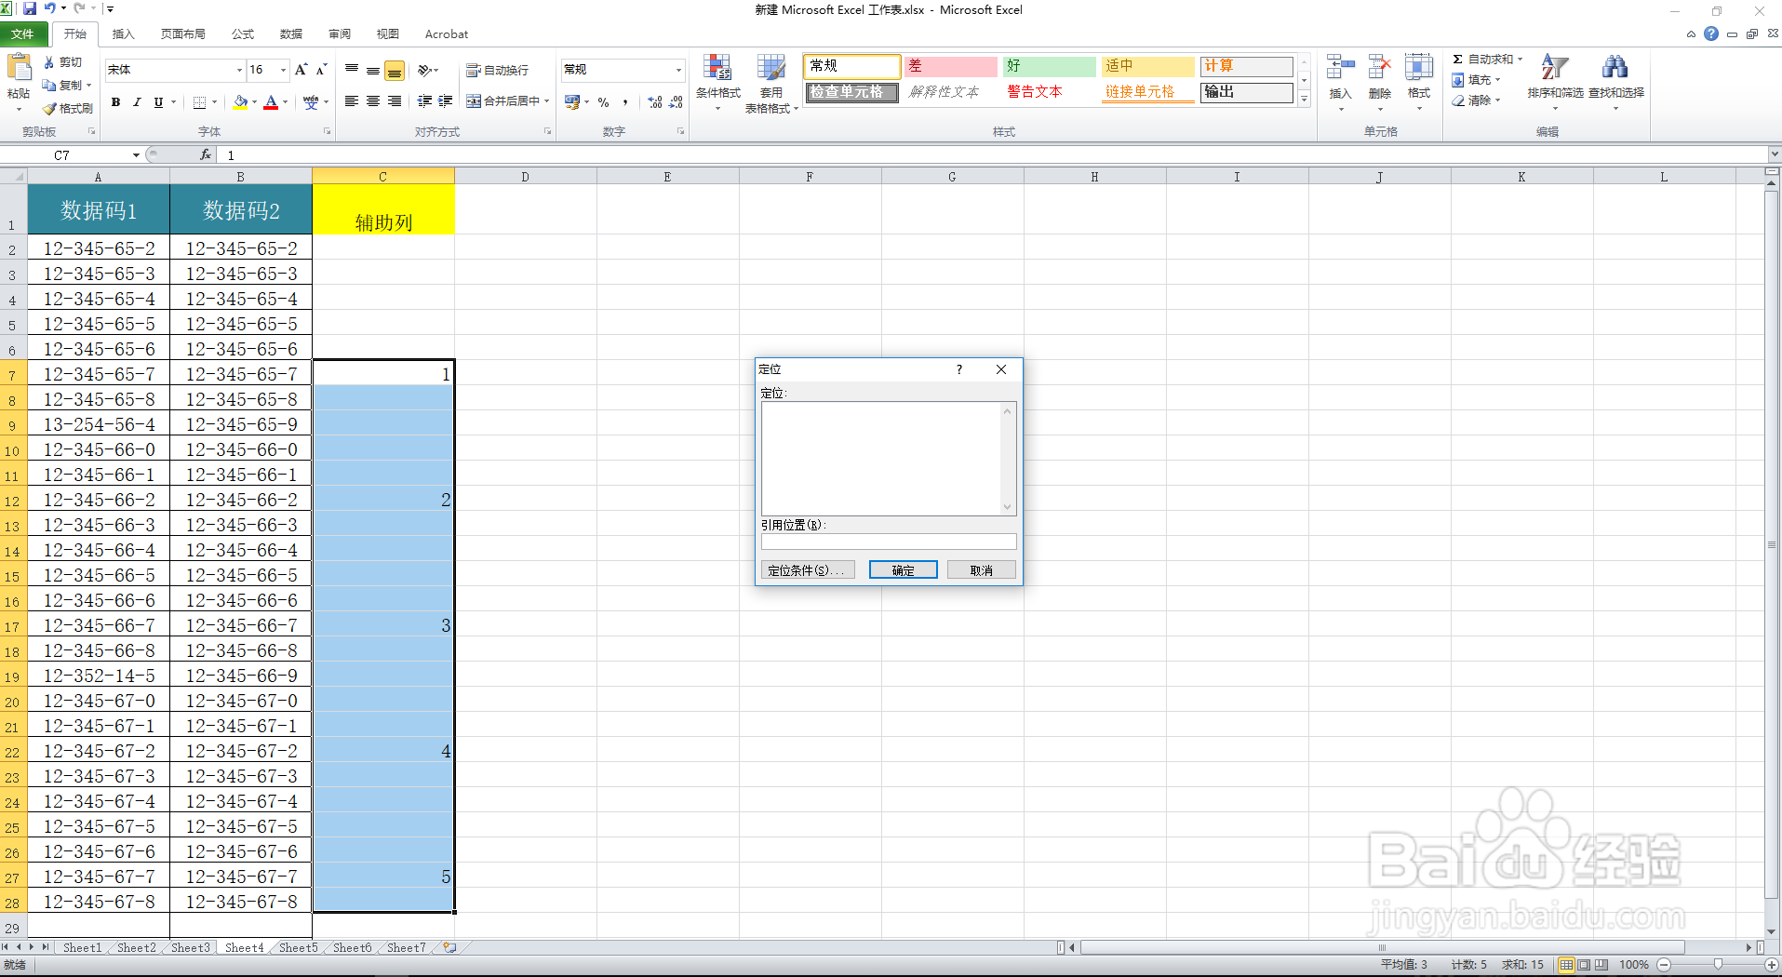Click the Decrease Indent icon
The height and width of the screenshot is (977, 1782).
point(424,101)
